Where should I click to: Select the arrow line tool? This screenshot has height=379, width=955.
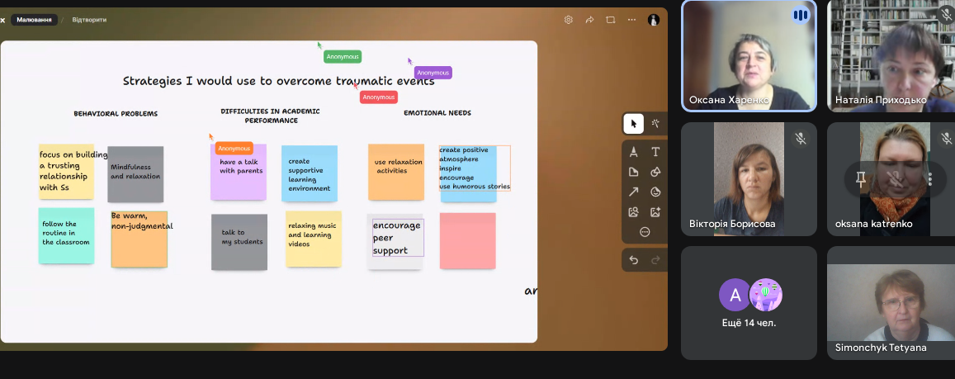pos(633,192)
